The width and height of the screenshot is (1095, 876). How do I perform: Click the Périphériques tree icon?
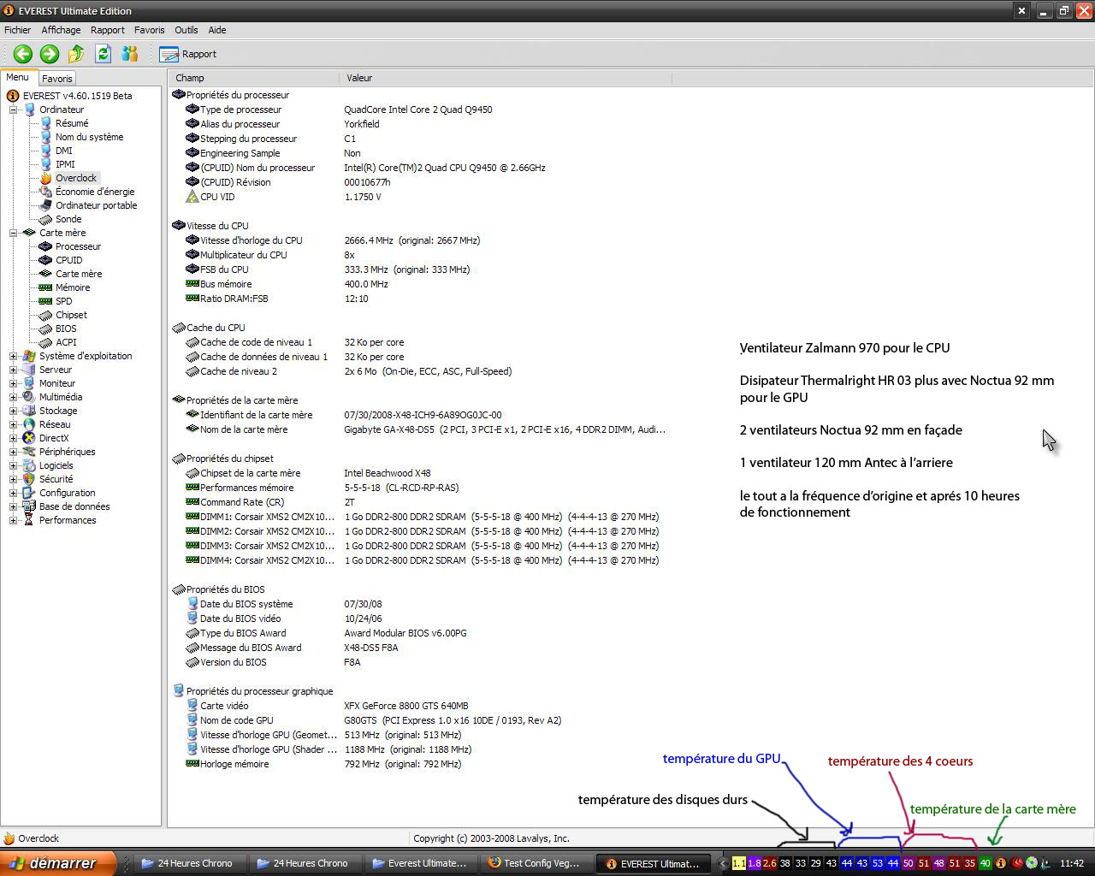[29, 452]
